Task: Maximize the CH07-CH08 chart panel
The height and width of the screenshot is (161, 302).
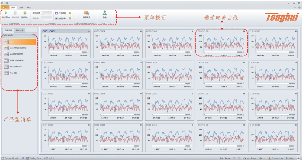Action: [244, 31]
